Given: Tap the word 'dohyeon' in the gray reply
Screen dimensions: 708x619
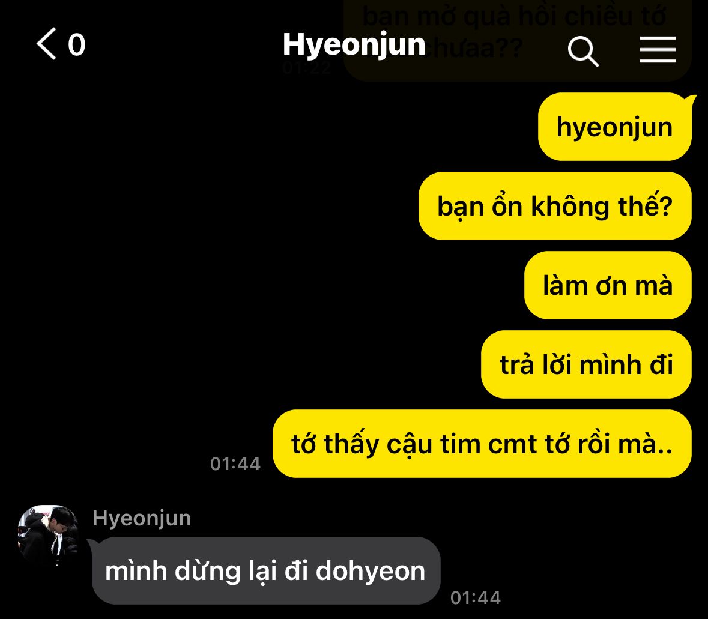Looking at the screenshot, I should [x=371, y=571].
